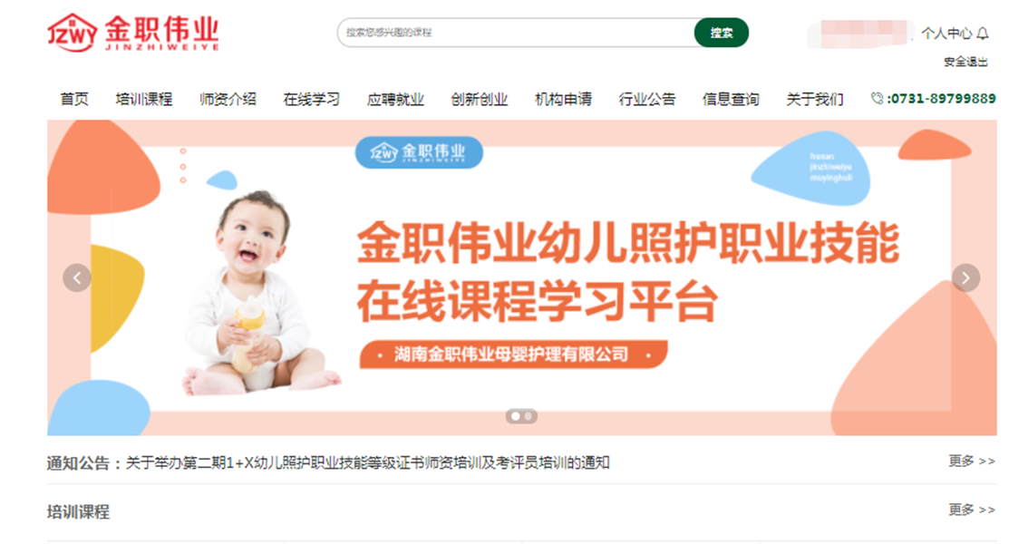Expand 更多 next to 培训课程 section
Viewport: 1028px width, 544px height.
(x=972, y=510)
